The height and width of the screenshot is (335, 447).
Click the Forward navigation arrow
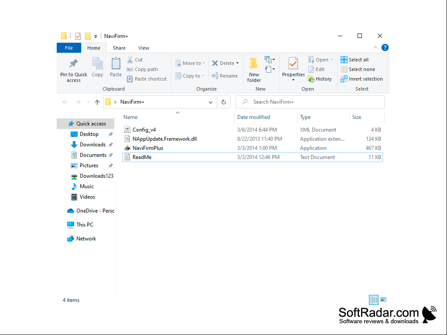tap(78, 102)
